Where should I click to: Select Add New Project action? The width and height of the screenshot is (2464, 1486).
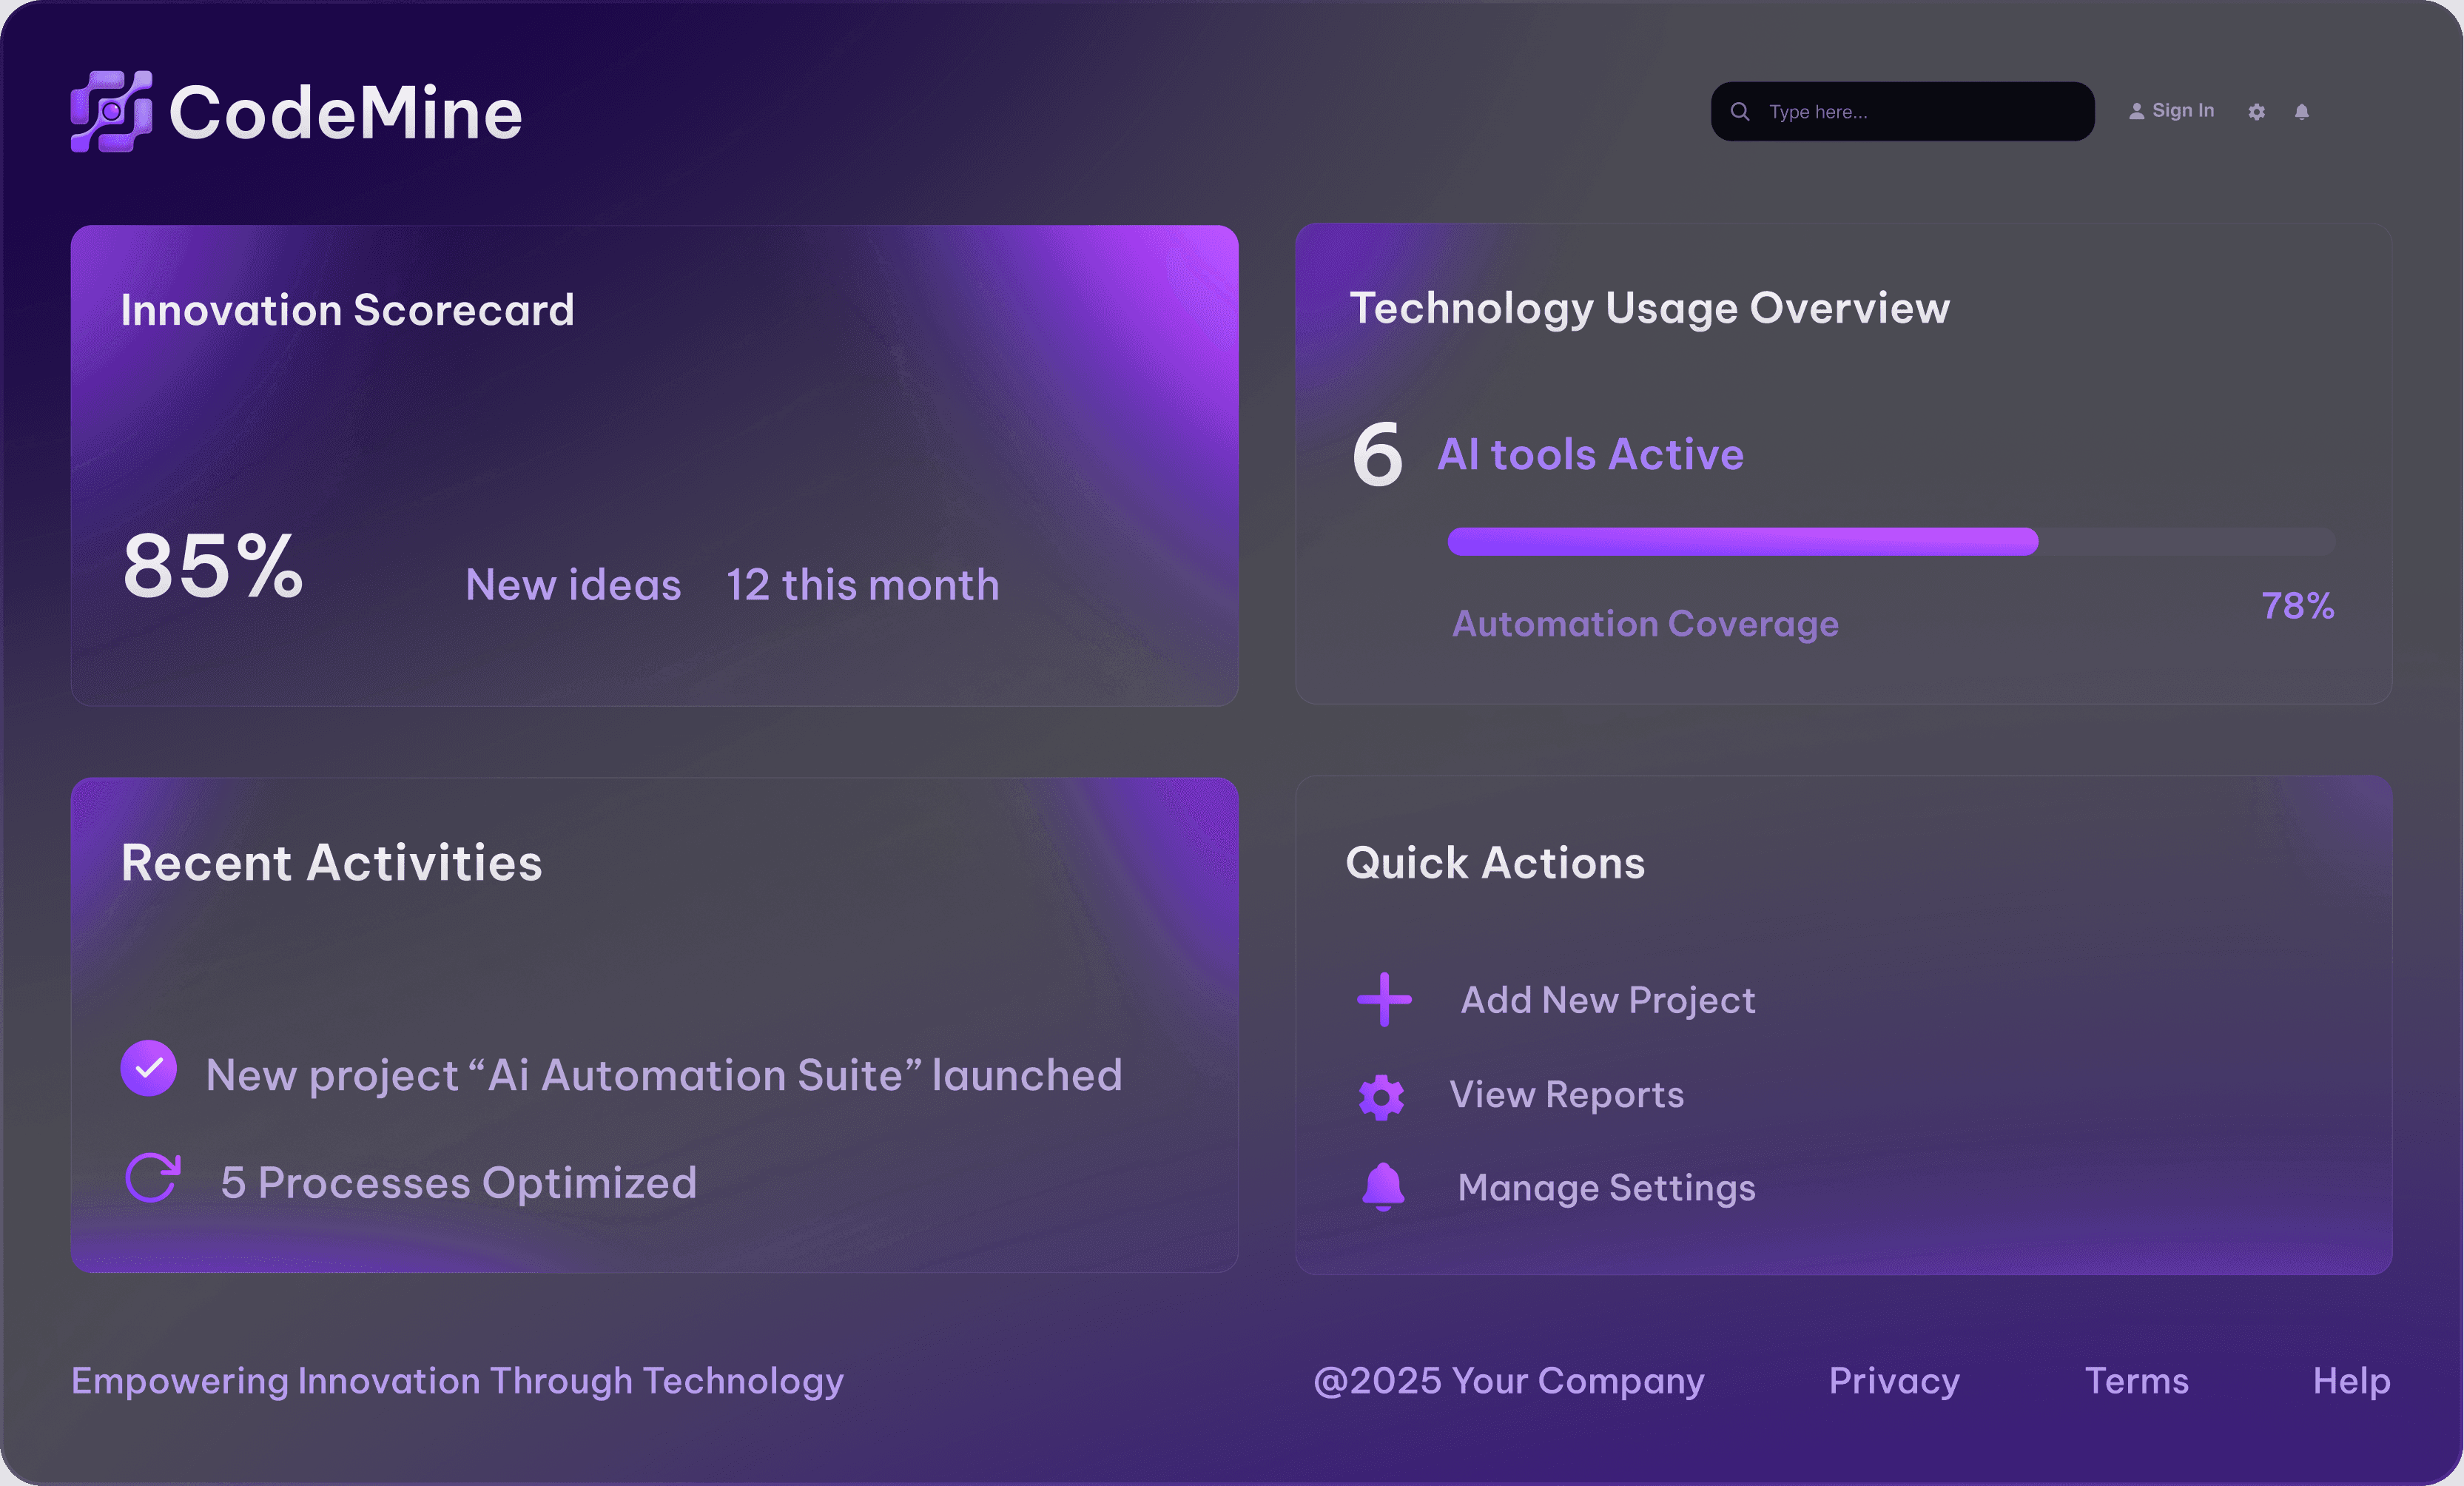(x=1607, y=1000)
